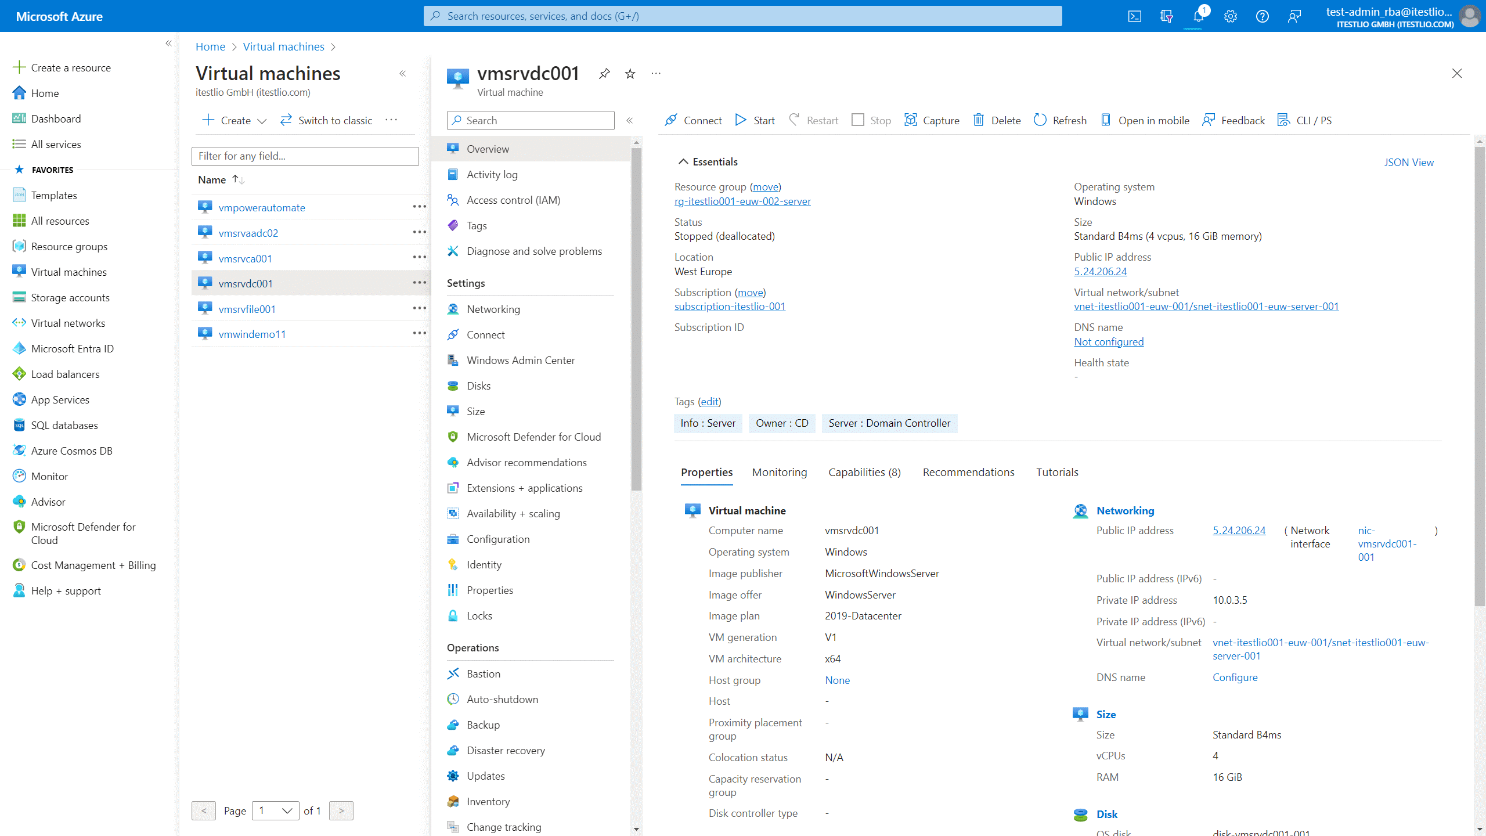
Task: Open the Directories + subscriptions filter icon
Action: pos(1166,16)
